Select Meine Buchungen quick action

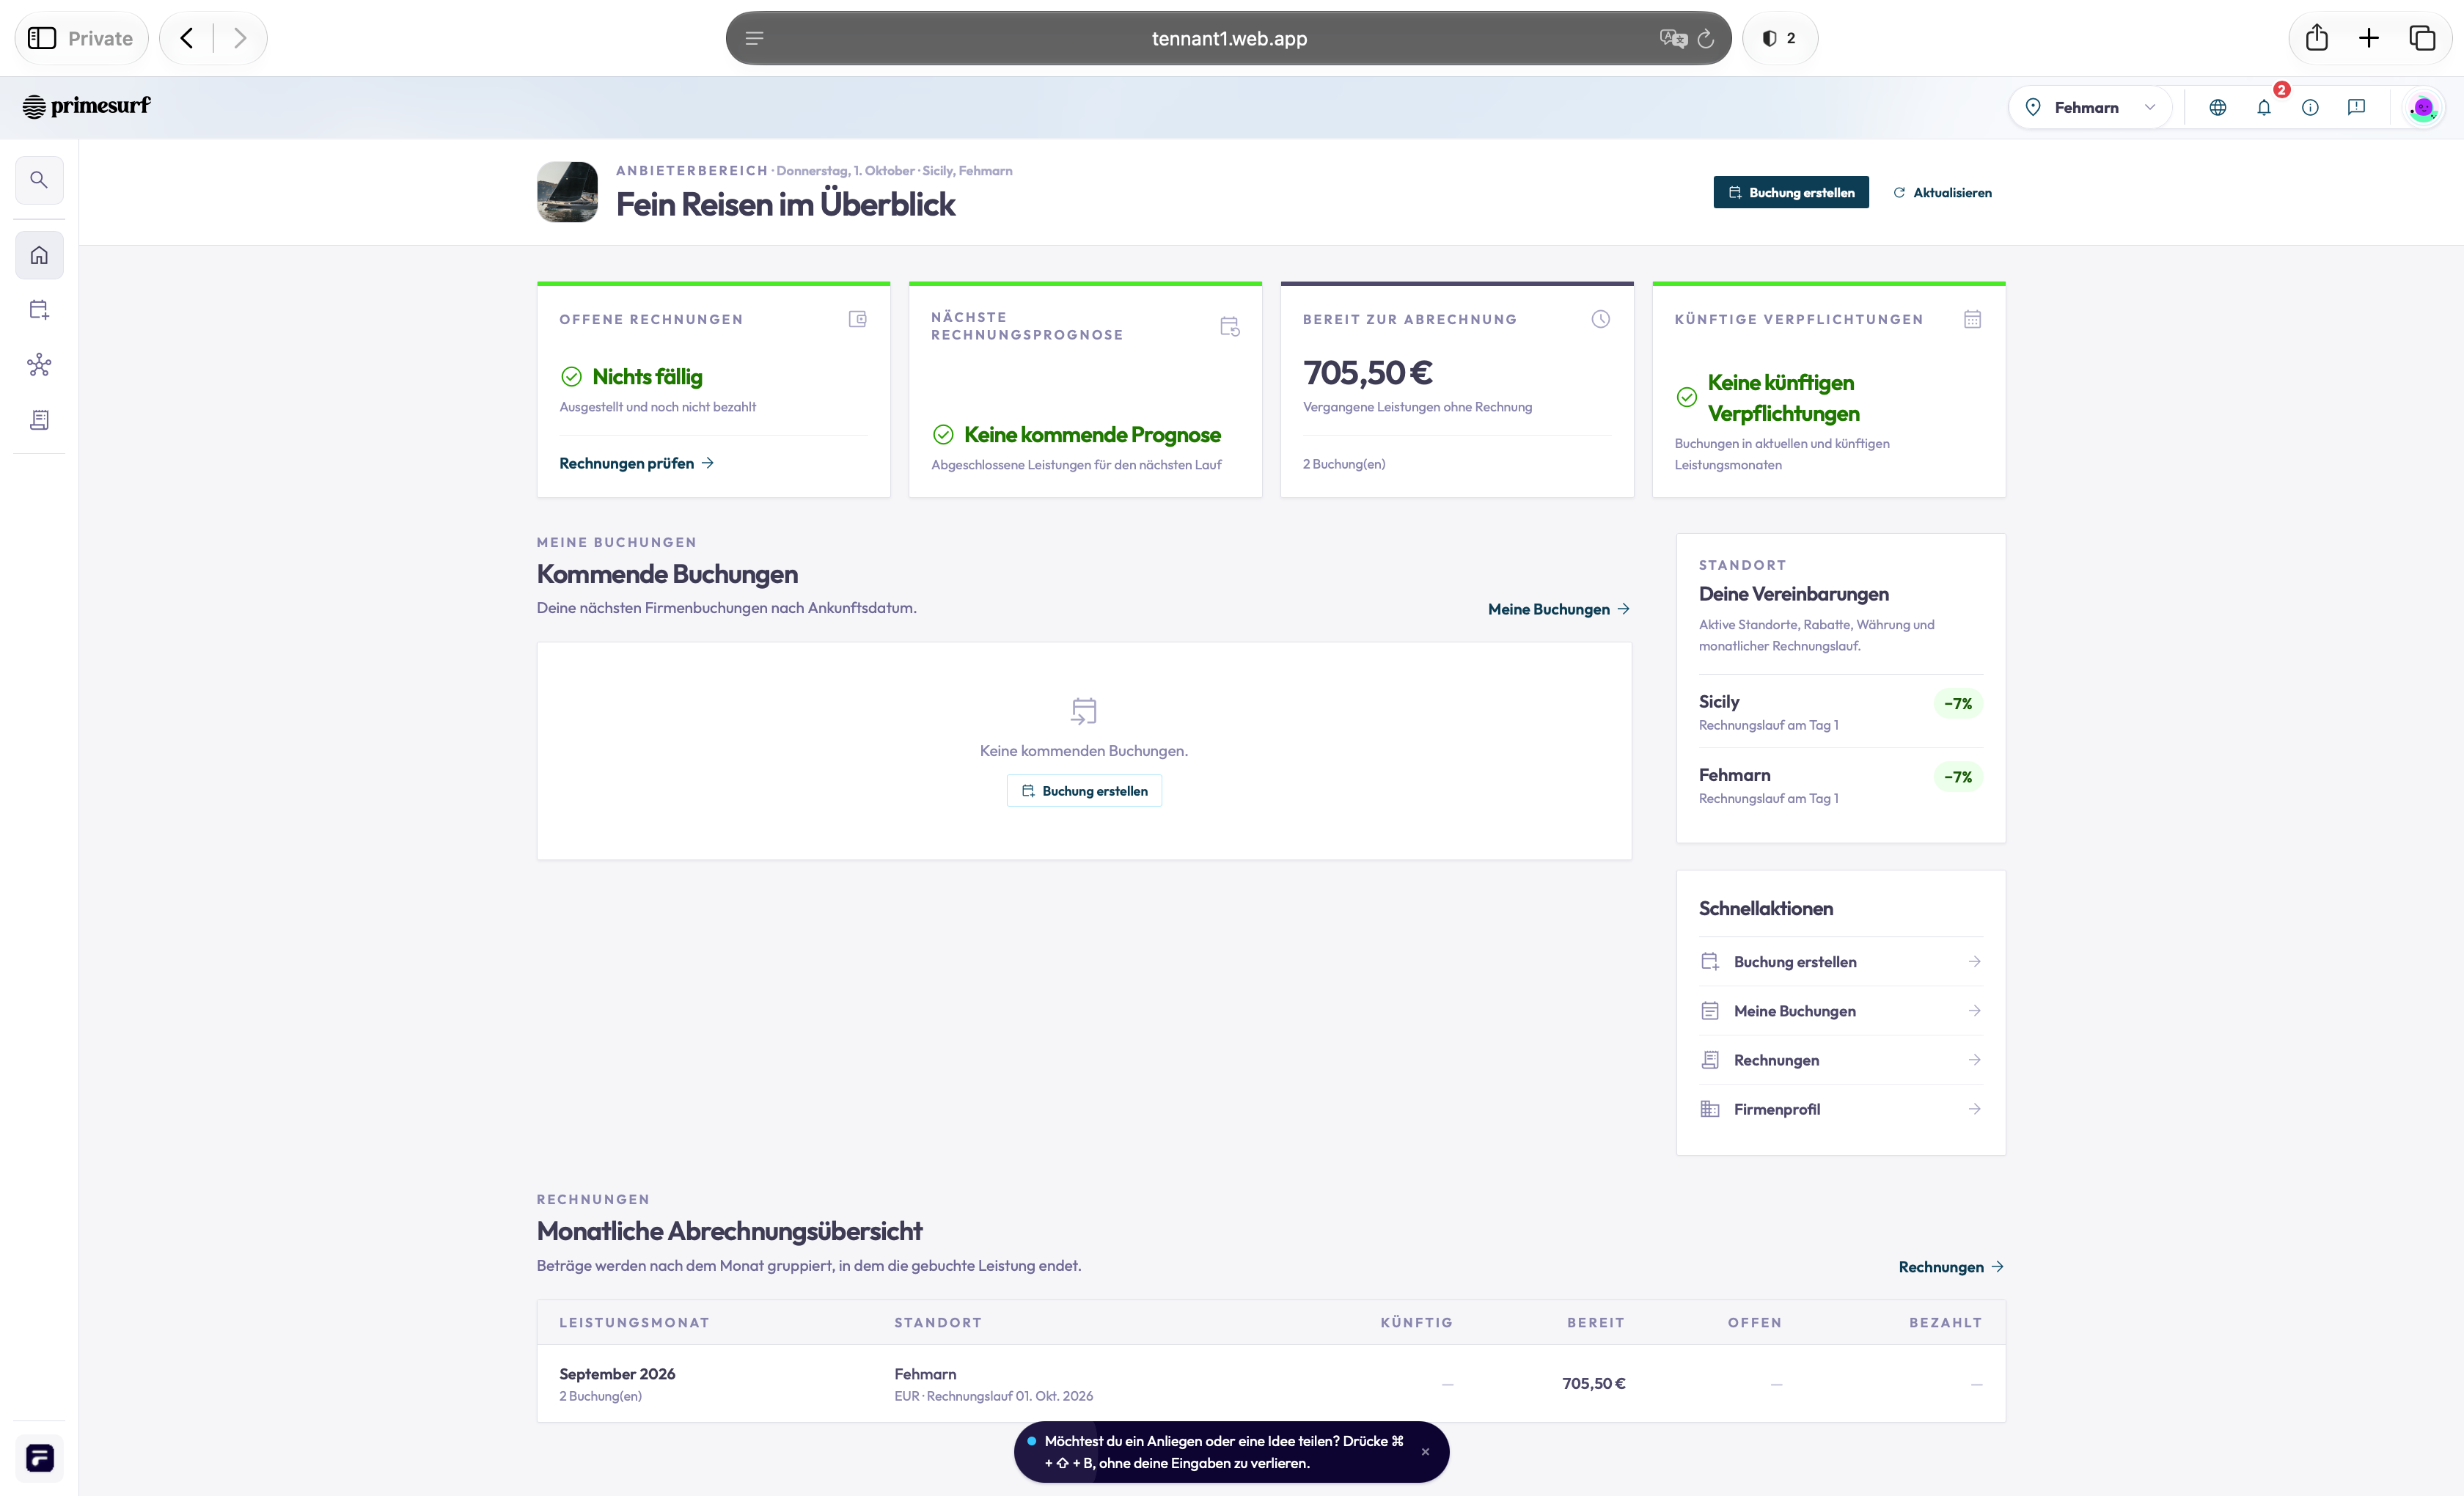[x=1840, y=1011]
